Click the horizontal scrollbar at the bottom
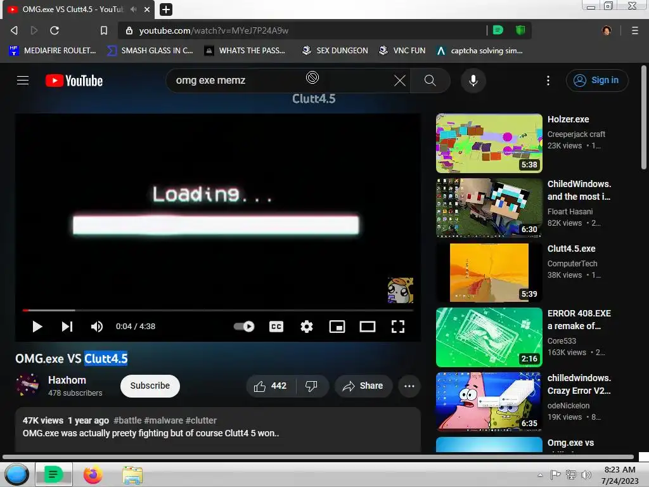 coord(318,457)
